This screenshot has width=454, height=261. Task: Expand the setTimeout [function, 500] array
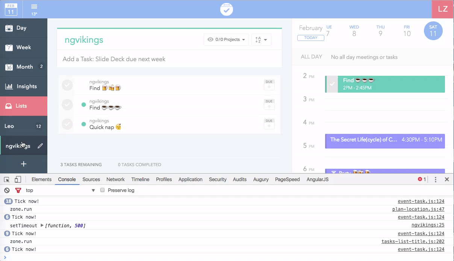[42, 225]
